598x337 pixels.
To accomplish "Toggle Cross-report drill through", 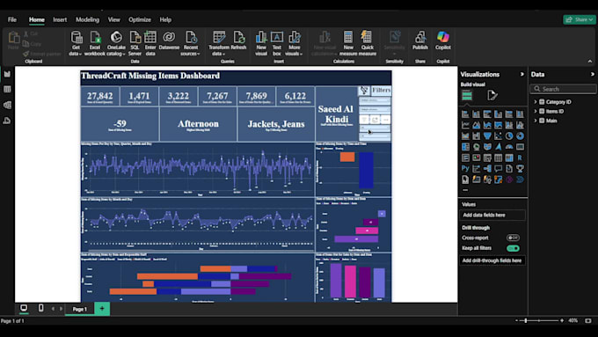I will [513, 238].
